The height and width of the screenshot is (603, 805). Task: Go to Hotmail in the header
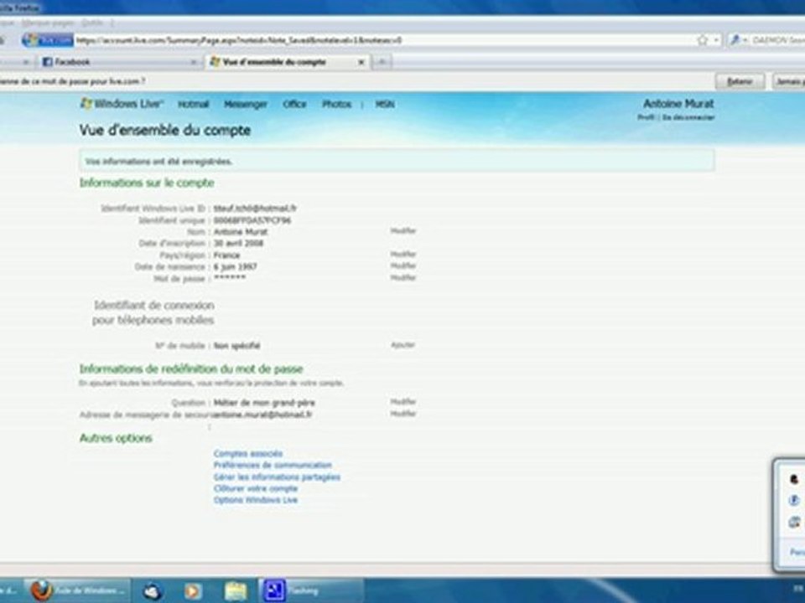pos(194,104)
